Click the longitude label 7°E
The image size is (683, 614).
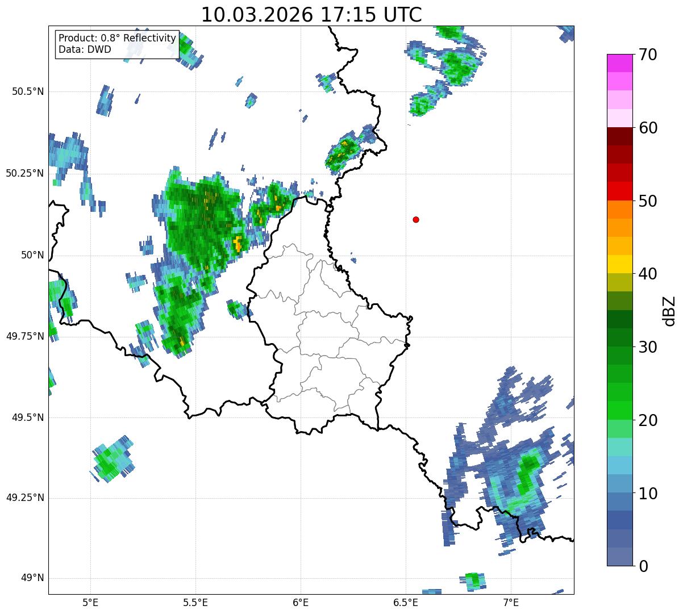511,602
